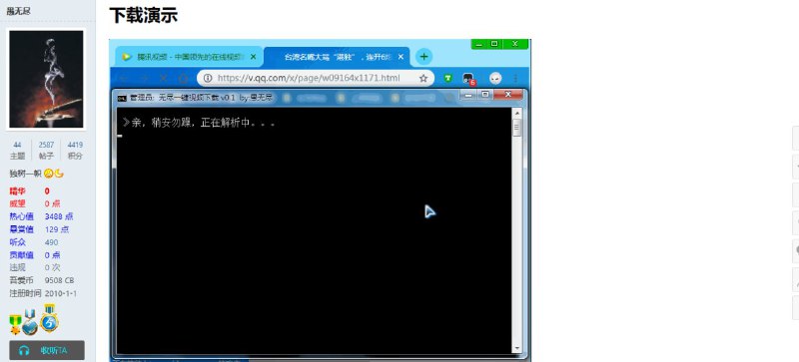This screenshot has width=799, height=362.
Task: Minimize the green-framed browser window
Action: point(479,44)
